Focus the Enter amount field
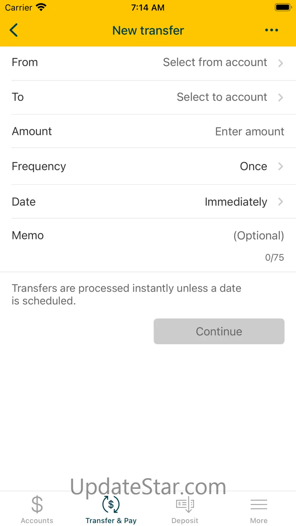296x526 pixels. (249, 132)
